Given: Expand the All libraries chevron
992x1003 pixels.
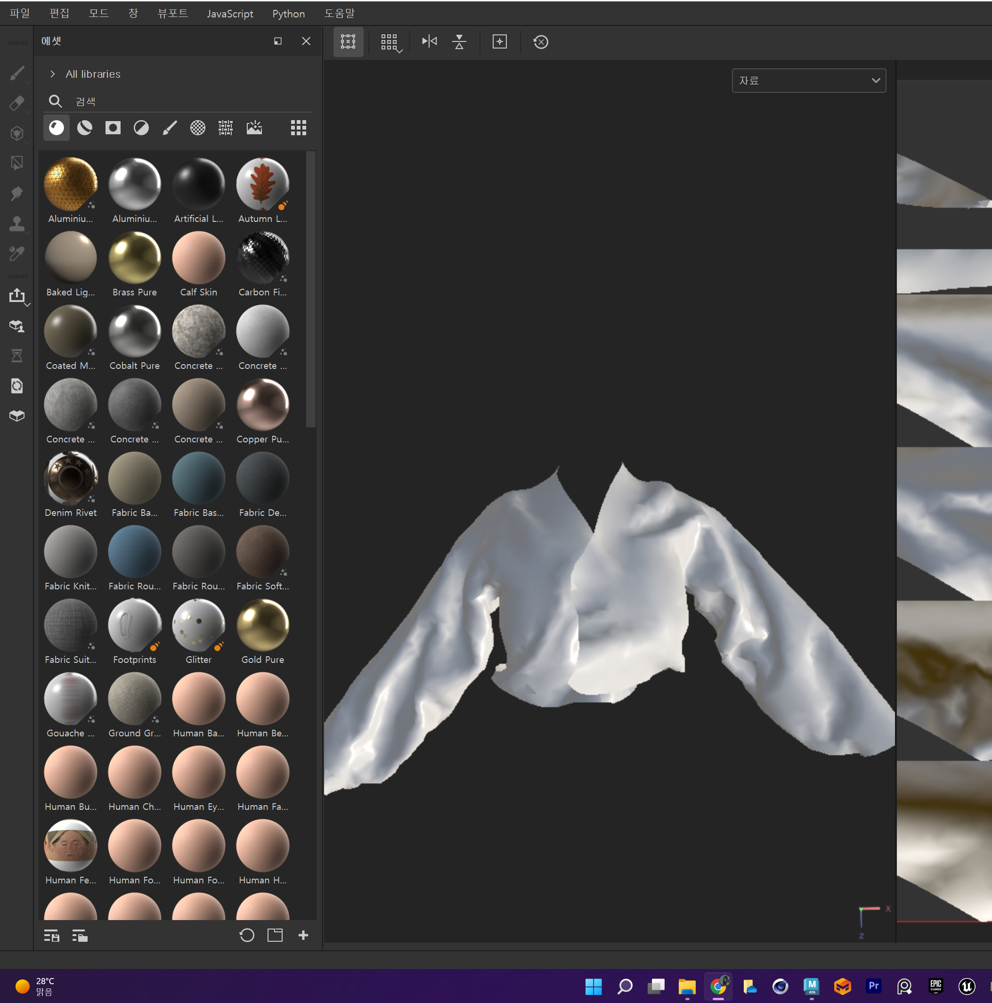Looking at the screenshot, I should pos(52,74).
